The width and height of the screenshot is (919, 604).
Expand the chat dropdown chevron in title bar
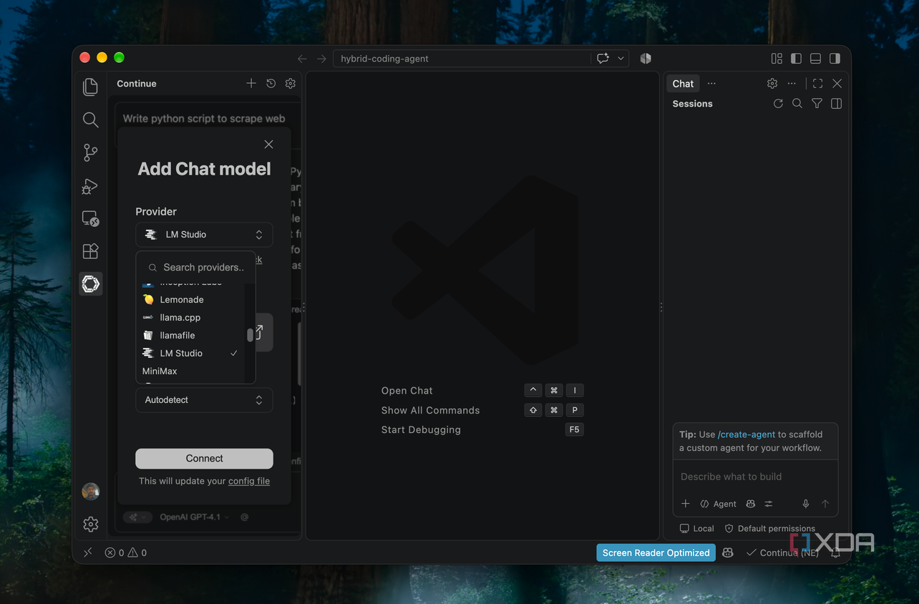621,59
